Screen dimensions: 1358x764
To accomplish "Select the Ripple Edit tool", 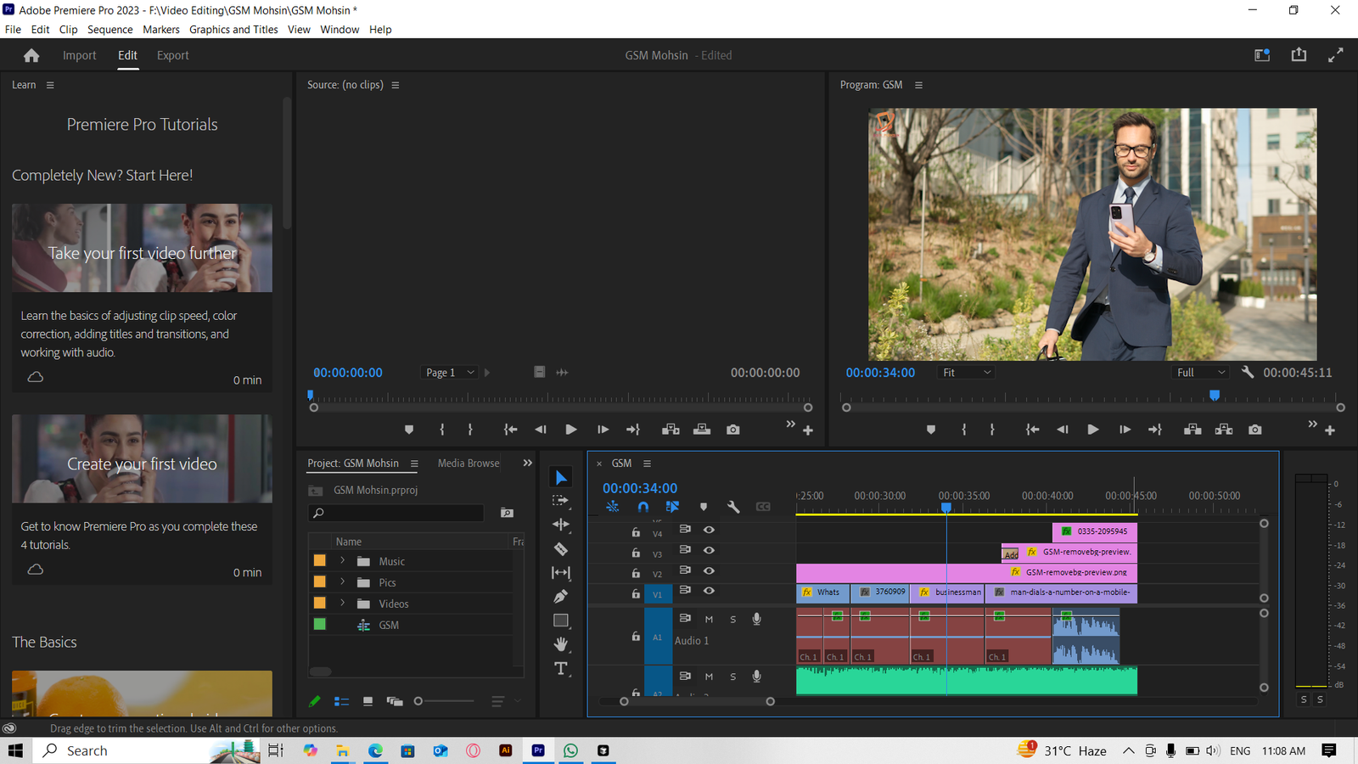I will click(x=561, y=525).
